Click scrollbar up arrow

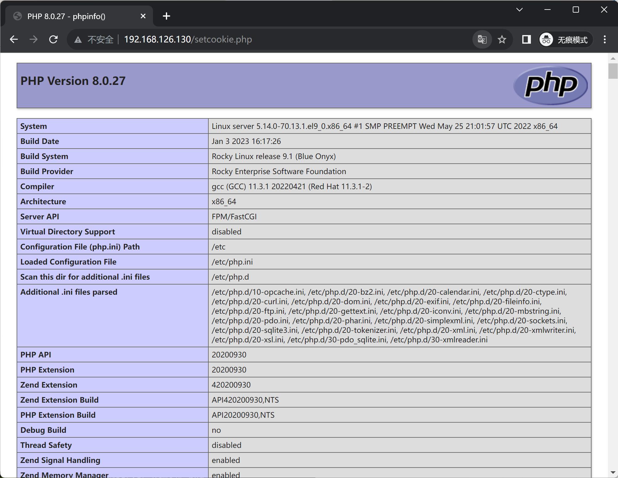(x=613, y=58)
